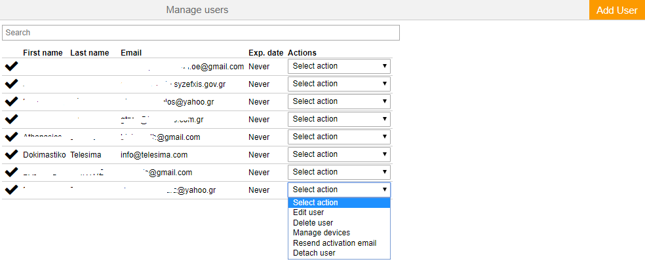Click checkmark icon in los@yahoo.gr row
This screenshot has width=645, height=270.
click(12, 101)
